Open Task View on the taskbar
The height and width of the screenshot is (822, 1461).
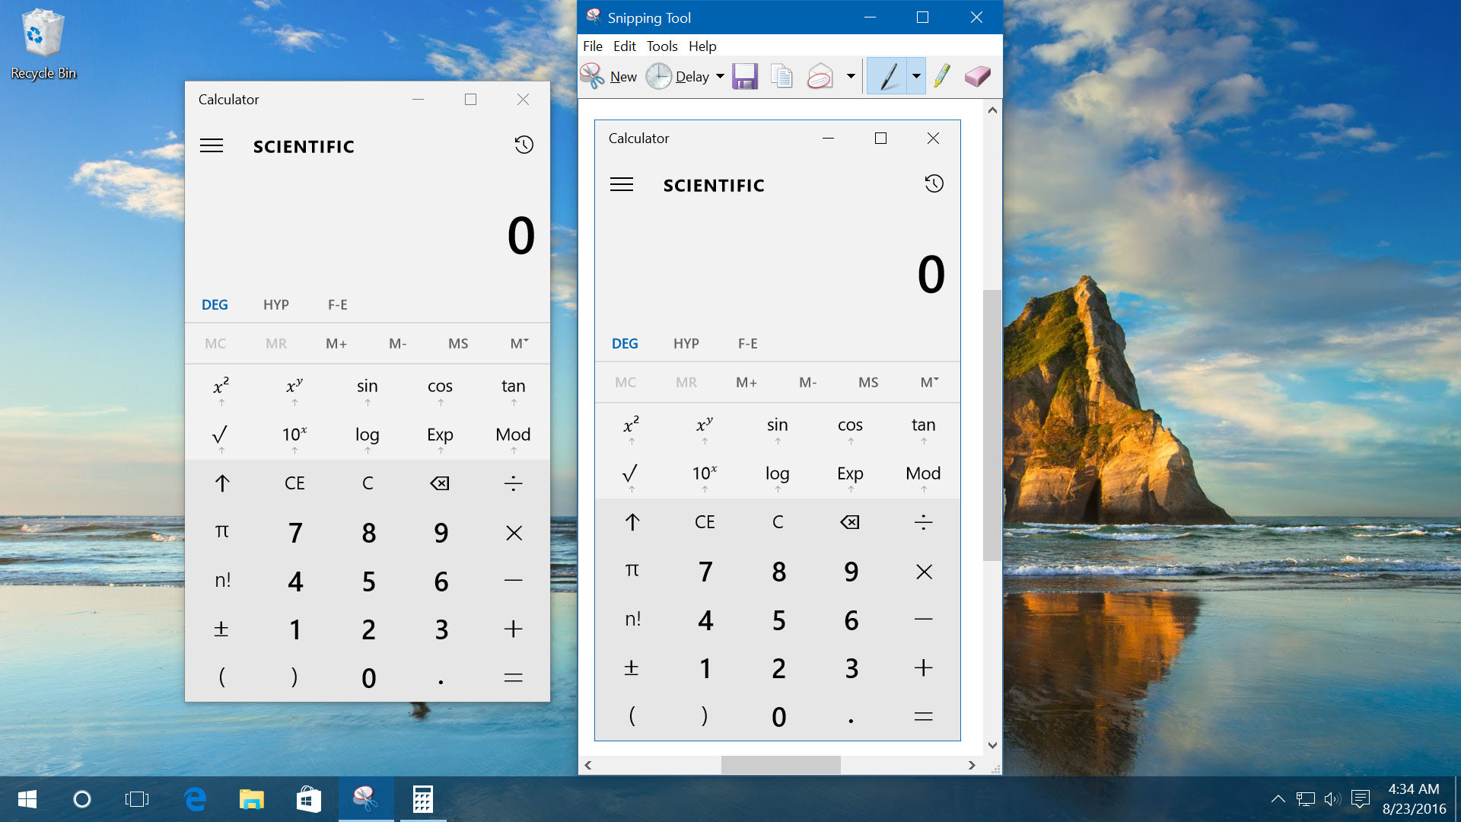point(137,799)
